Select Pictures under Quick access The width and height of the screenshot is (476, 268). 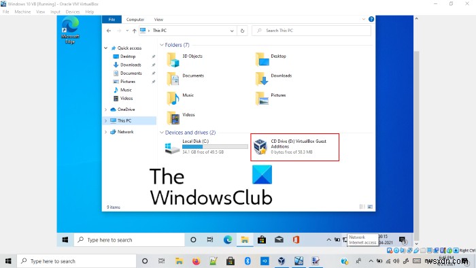pos(128,82)
